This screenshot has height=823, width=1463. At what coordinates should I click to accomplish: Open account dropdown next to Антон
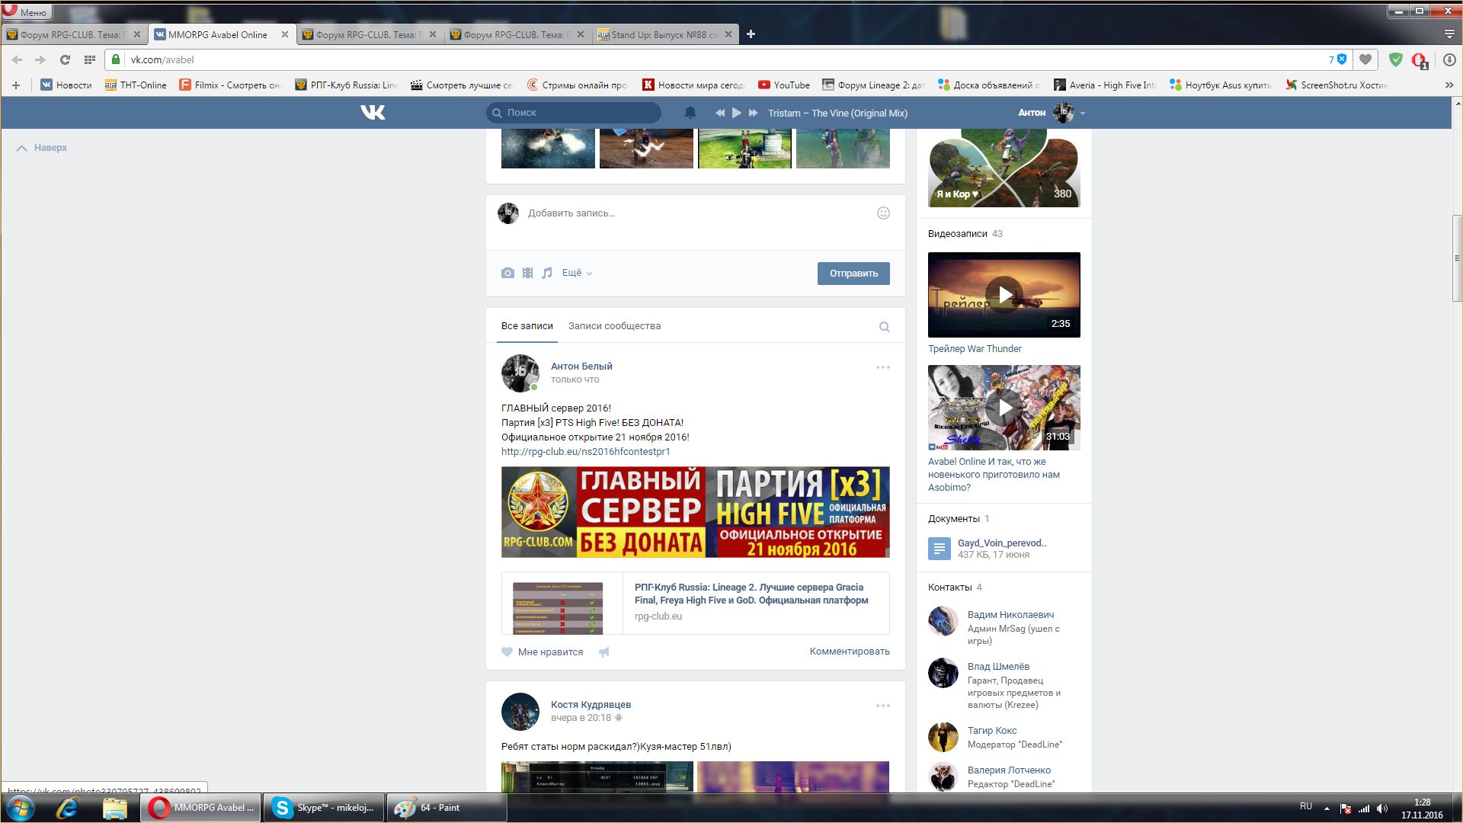click(x=1083, y=114)
